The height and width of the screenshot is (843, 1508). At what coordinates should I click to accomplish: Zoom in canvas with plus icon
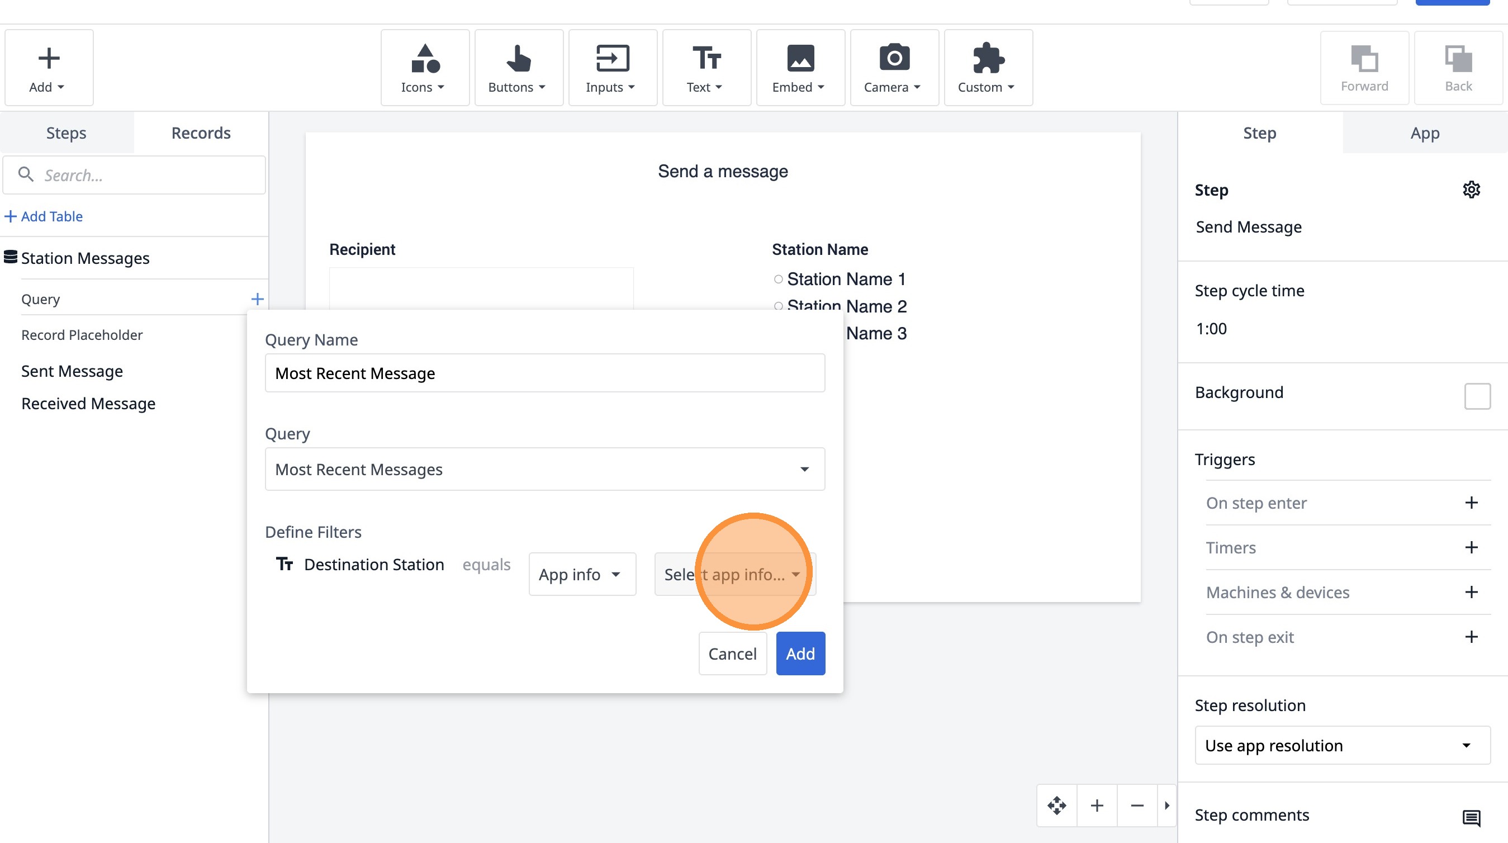tap(1097, 806)
